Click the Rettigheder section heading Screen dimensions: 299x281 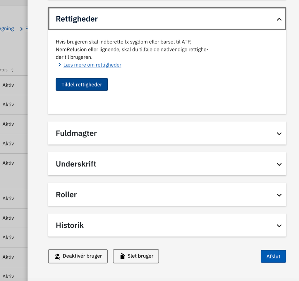(77, 19)
